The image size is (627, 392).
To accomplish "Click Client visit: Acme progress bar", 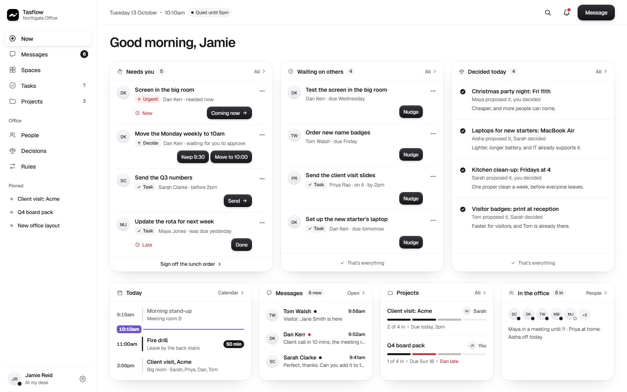I will (437, 319).
